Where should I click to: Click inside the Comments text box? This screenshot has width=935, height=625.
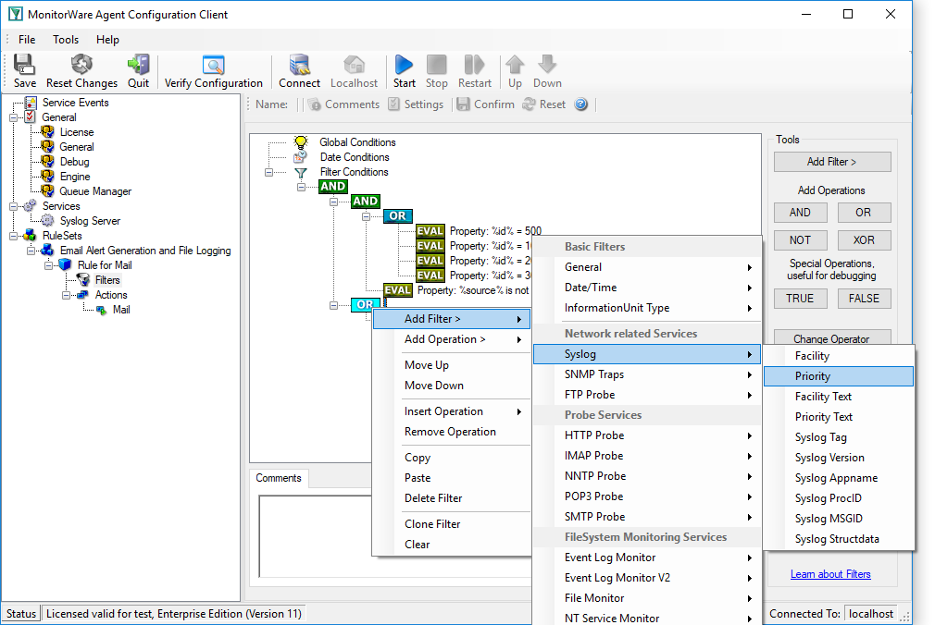(394, 536)
